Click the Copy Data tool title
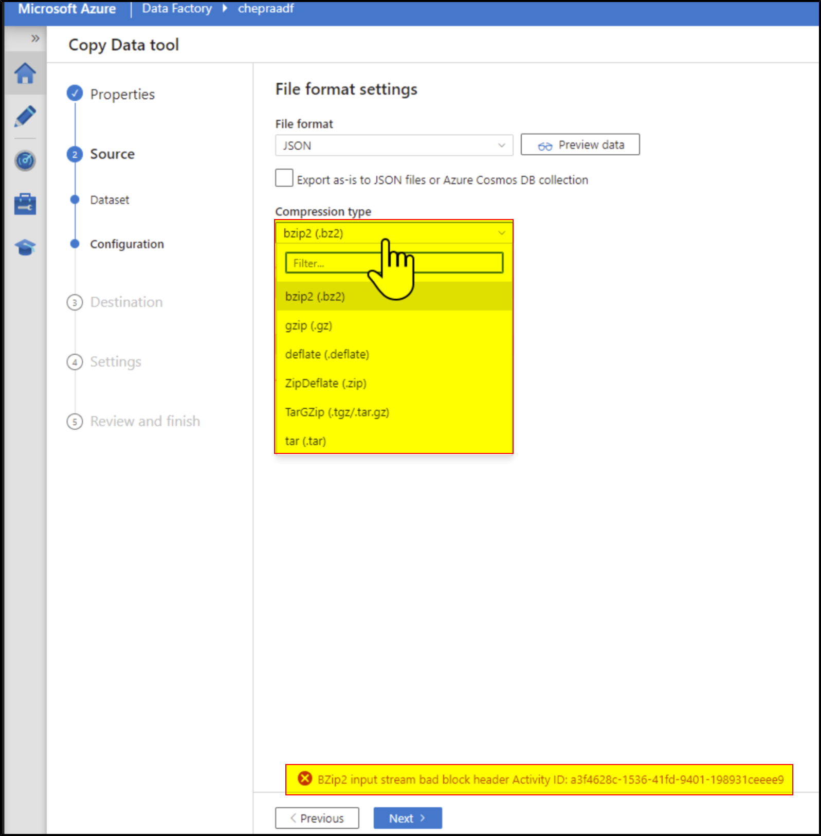821x836 pixels. (124, 45)
